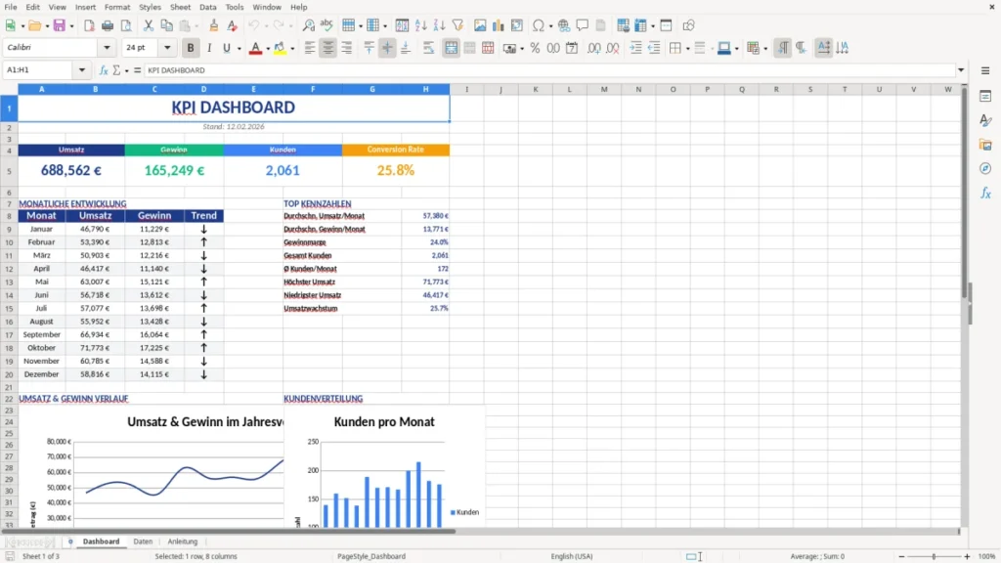1001x563 pixels.
Task: Toggle Align Left for the cell
Action: click(x=310, y=48)
